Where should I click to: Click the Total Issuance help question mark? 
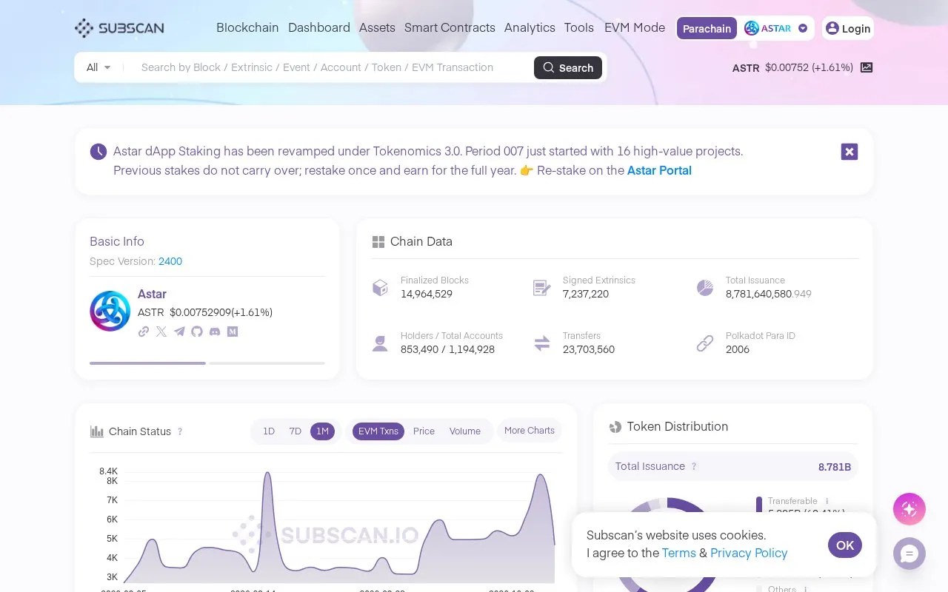coord(694,466)
